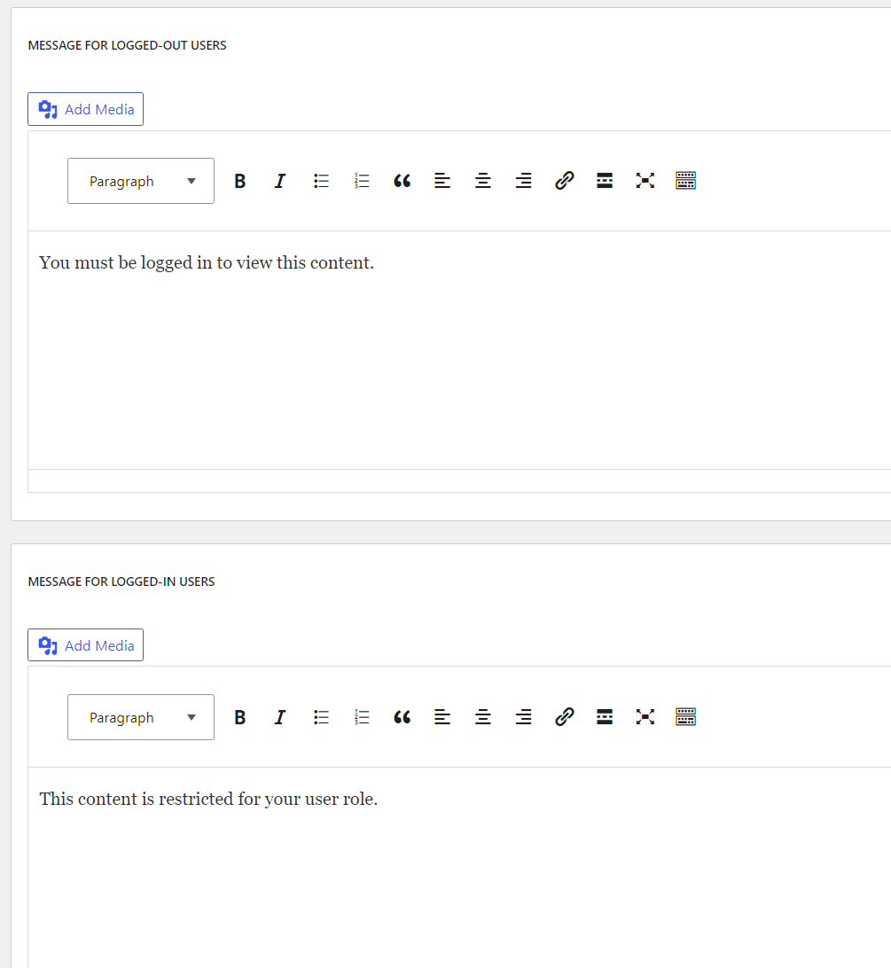
Task: Toggle Italic in logged-in message editor
Action: 280,717
